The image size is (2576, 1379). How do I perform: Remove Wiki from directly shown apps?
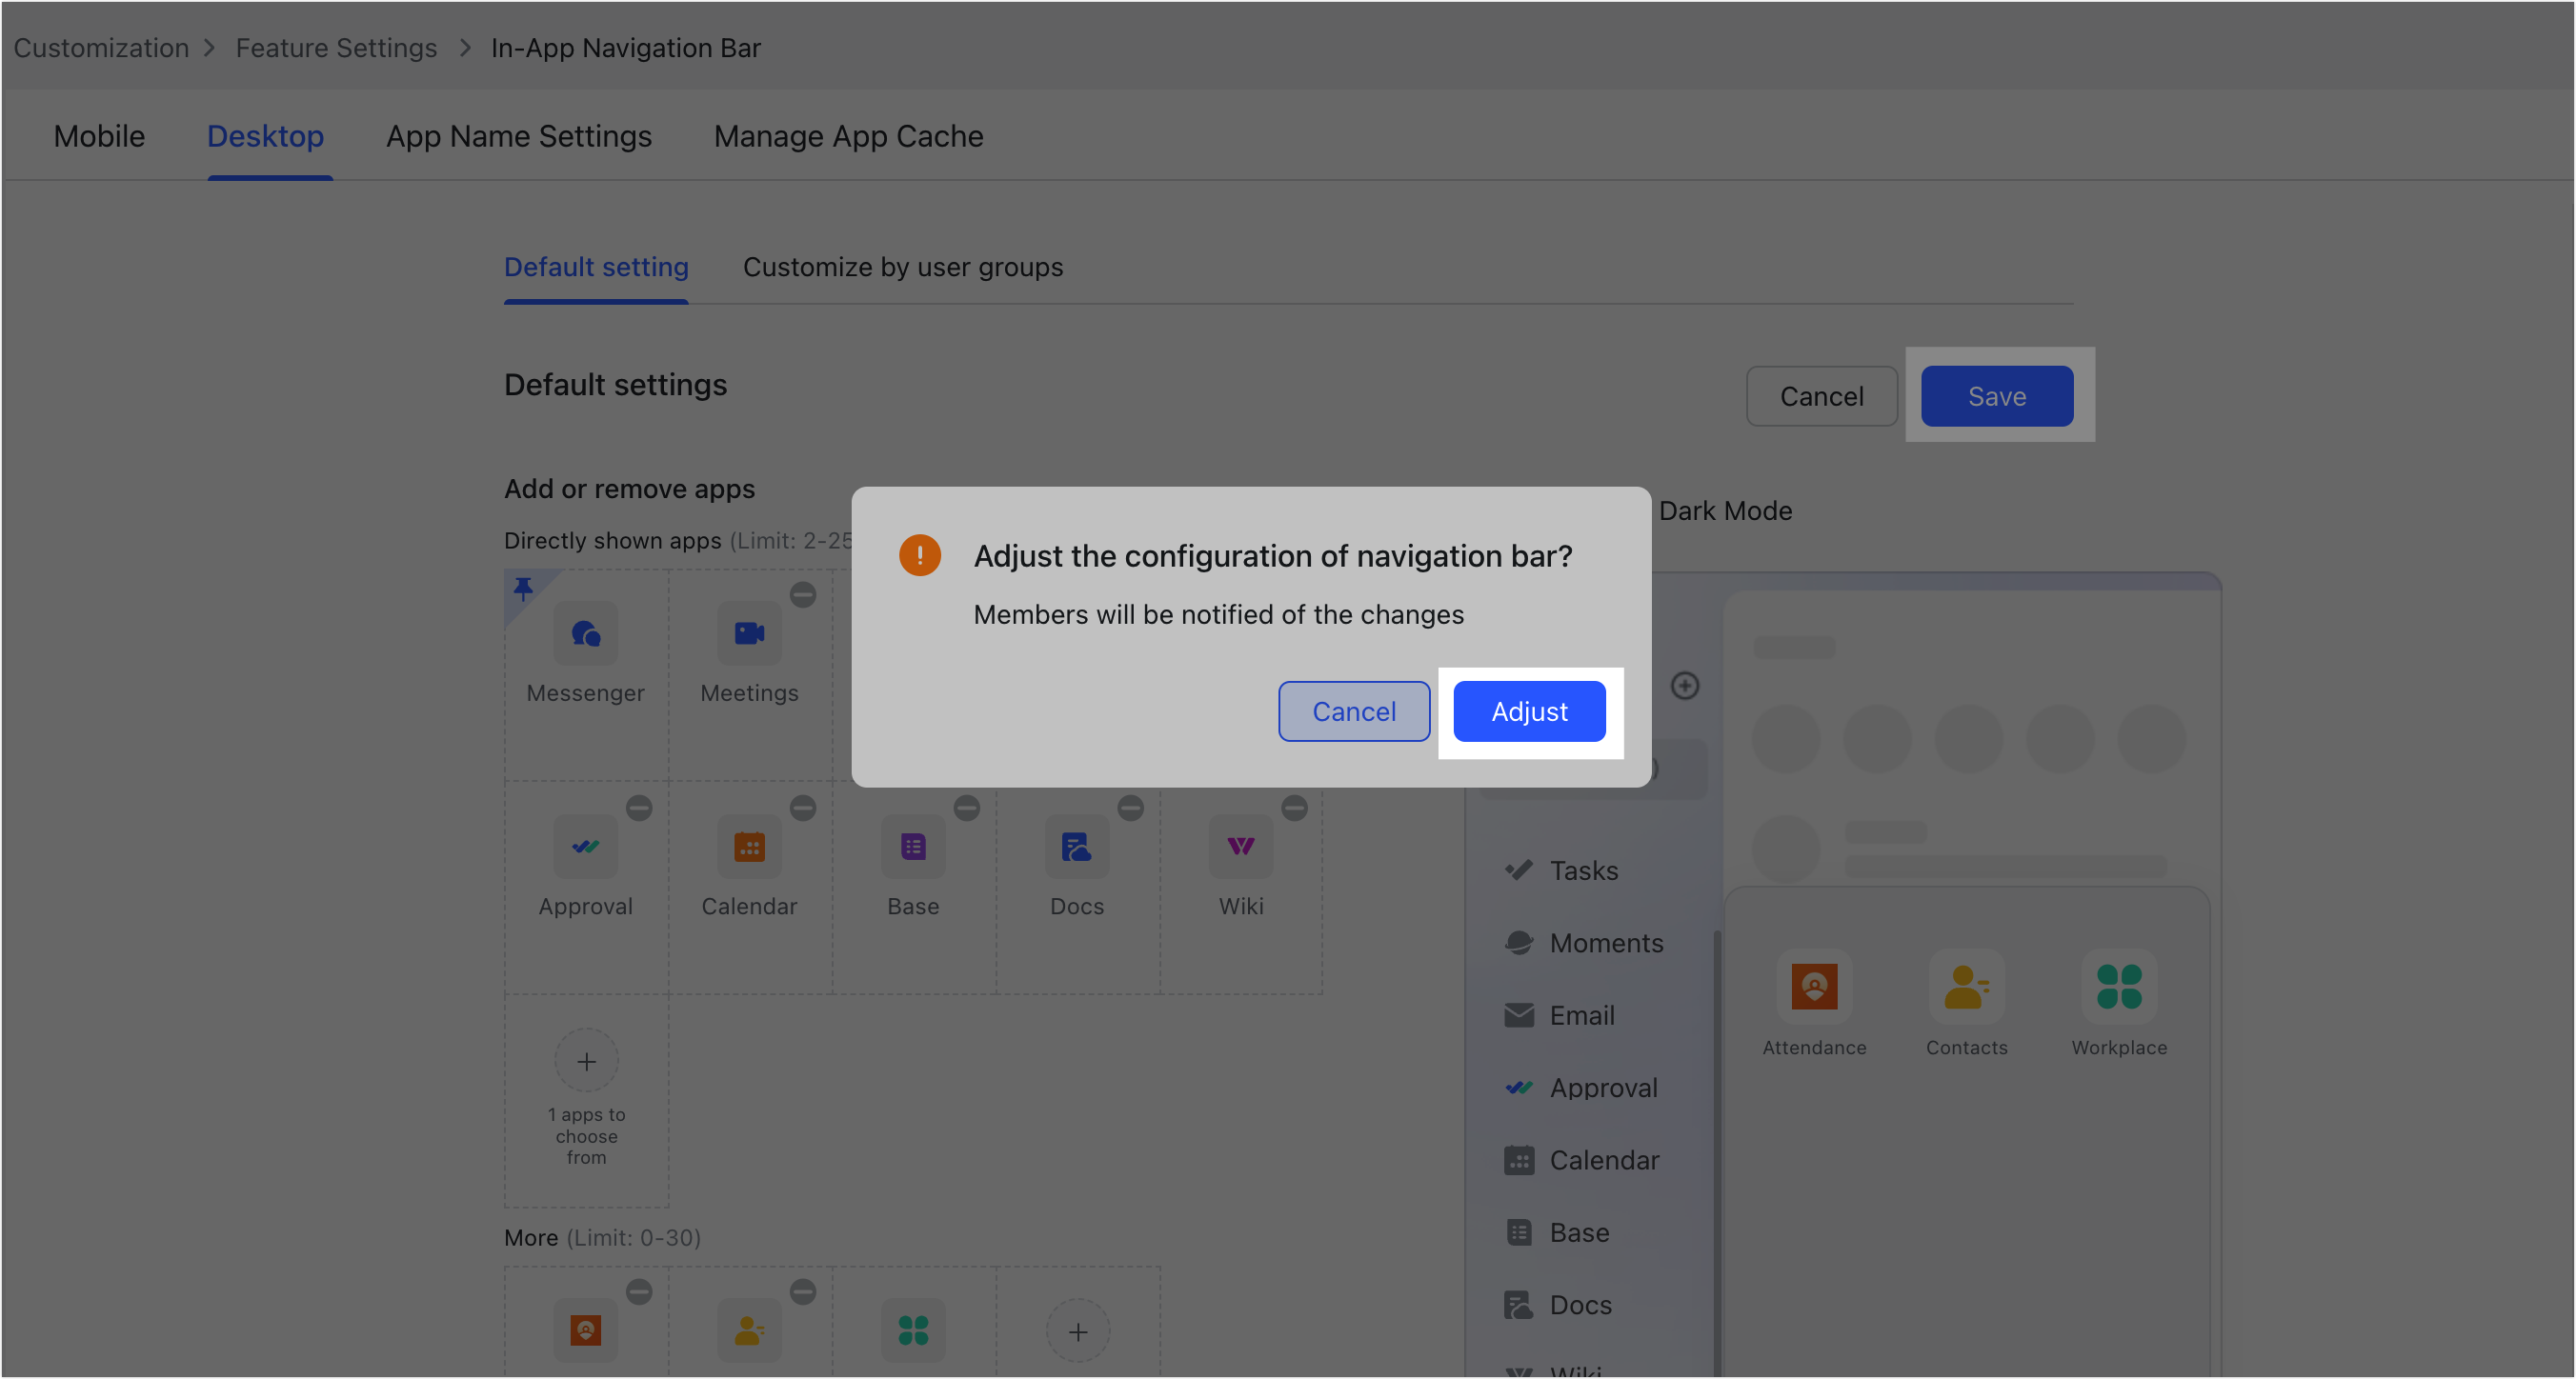[x=1295, y=807]
